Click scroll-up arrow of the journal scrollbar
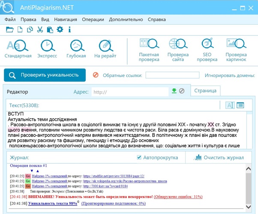Viewport: 258px width, 214px height. pos(249,169)
